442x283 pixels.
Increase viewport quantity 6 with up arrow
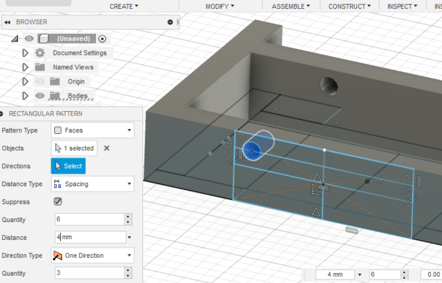(404, 272)
